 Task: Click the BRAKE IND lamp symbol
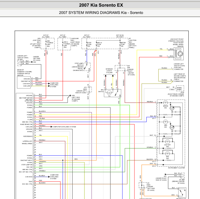tap(165, 103)
